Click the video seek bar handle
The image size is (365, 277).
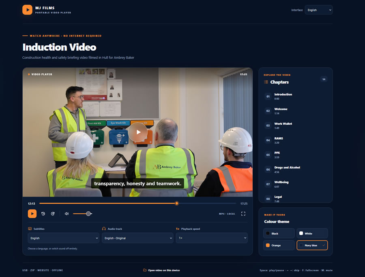pos(177,203)
